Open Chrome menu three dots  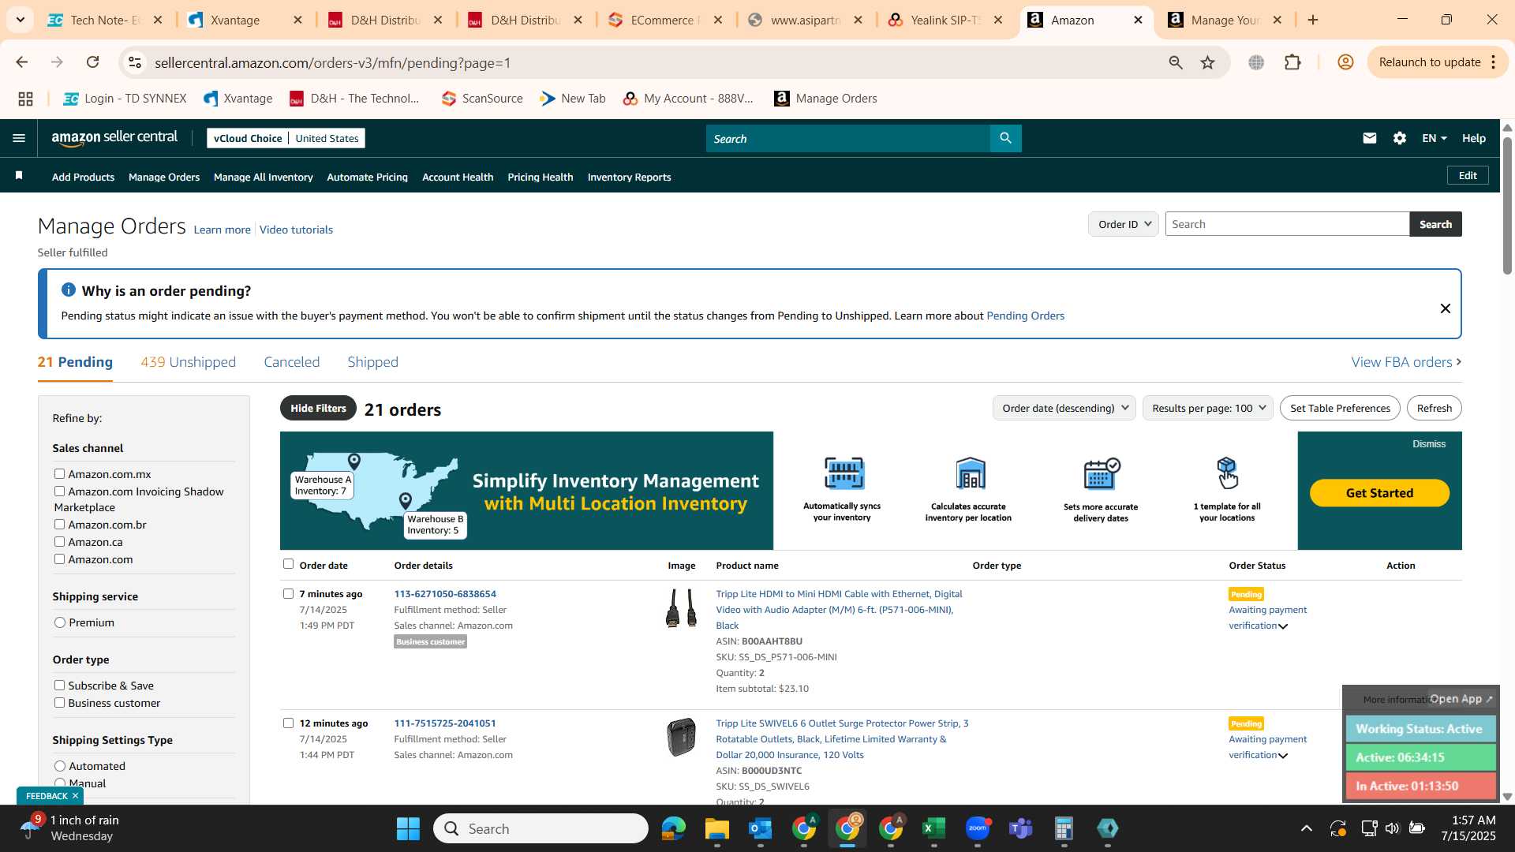click(1494, 62)
